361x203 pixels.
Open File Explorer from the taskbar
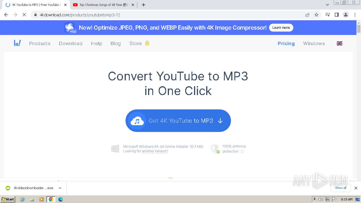(x=32, y=199)
